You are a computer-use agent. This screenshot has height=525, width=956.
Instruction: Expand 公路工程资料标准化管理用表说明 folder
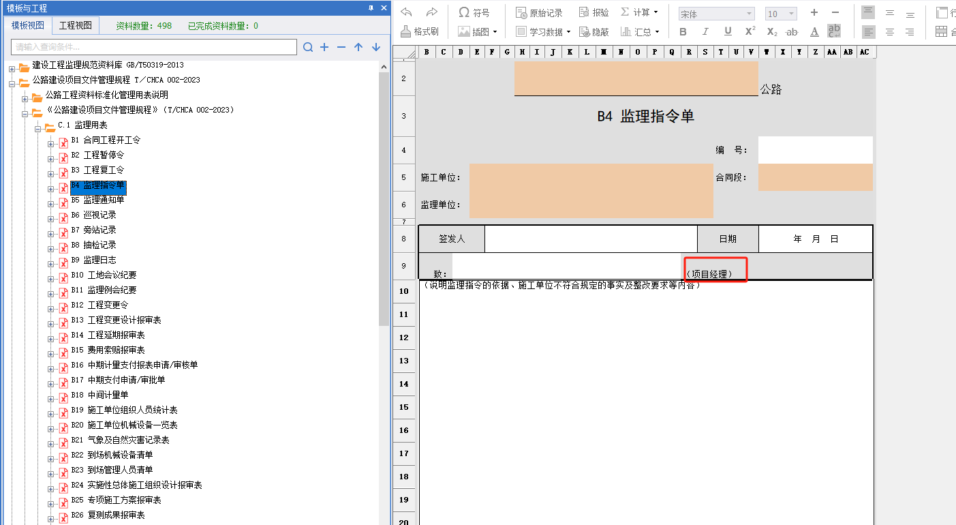pyautogui.click(x=25, y=99)
